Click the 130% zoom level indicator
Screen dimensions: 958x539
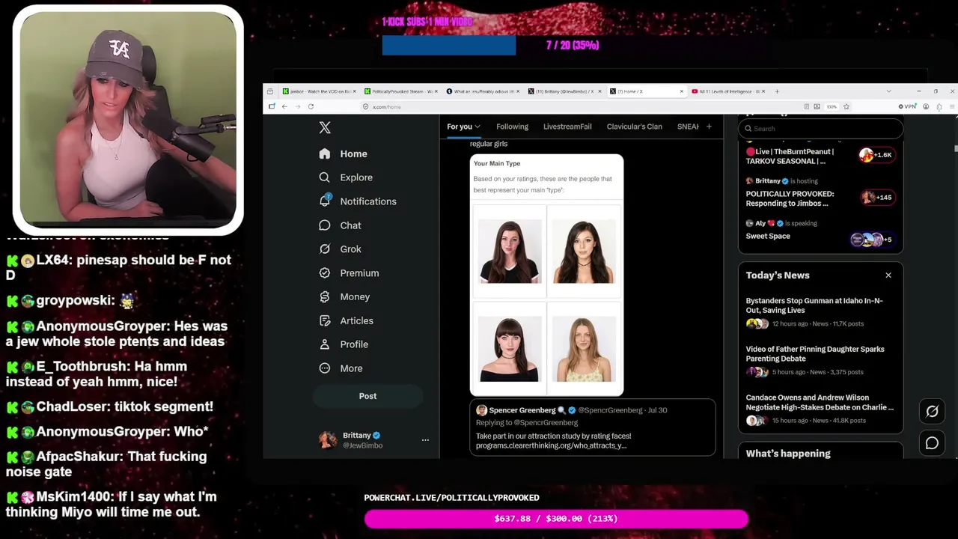pos(832,106)
